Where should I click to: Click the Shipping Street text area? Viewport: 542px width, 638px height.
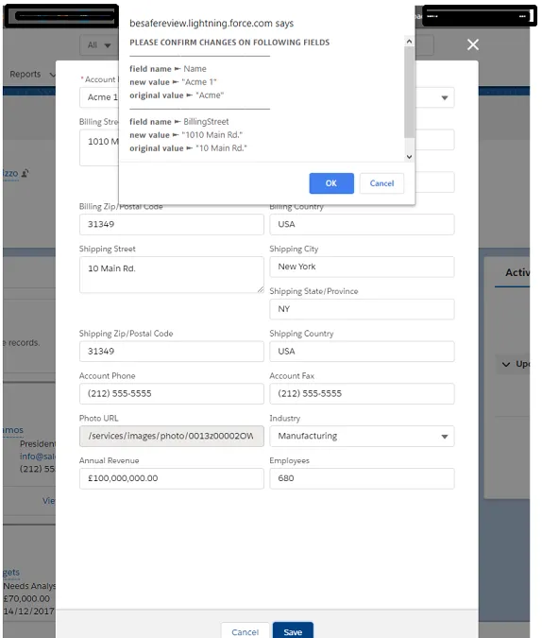(x=172, y=275)
